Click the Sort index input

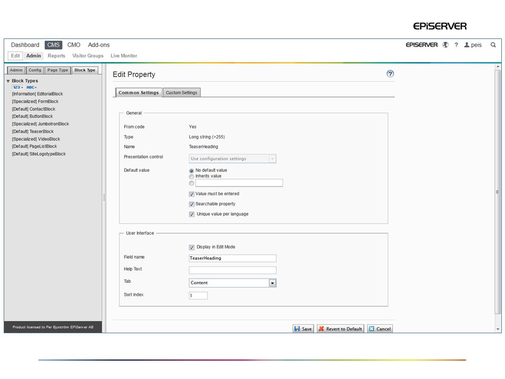pos(198,295)
